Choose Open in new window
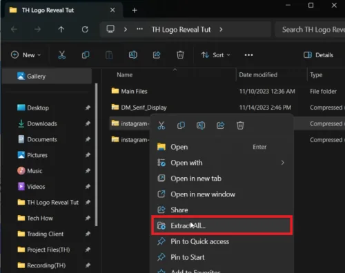 (x=222, y=194)
